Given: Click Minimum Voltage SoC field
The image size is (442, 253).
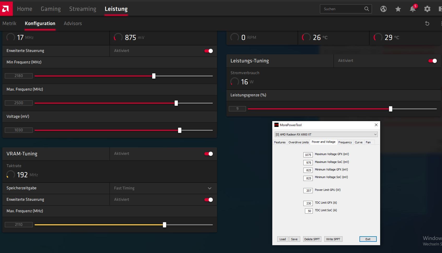Looking at the screenshot, I should pyautogui.click(x=308, y=178).
